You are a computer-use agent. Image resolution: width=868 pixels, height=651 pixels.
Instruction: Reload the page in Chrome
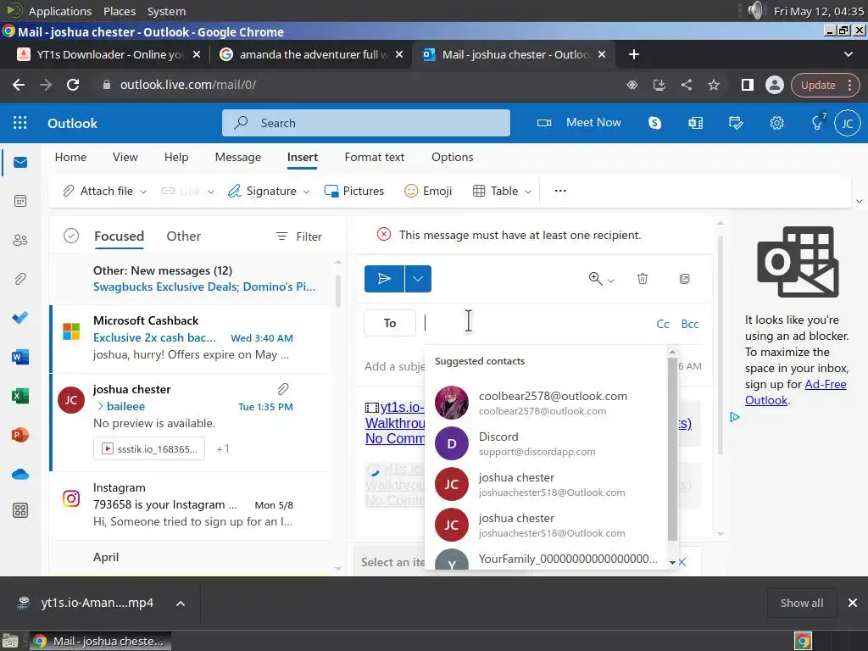[73, 85]
